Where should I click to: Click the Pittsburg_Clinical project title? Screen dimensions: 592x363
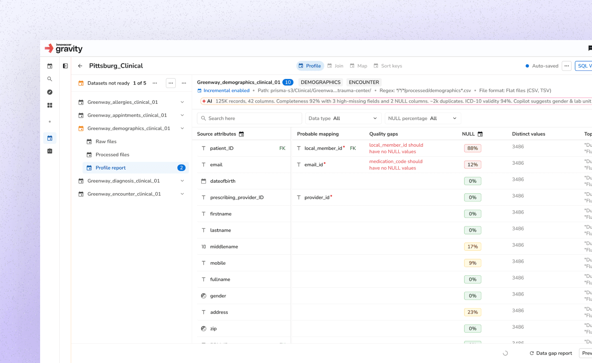pos(116,66)
